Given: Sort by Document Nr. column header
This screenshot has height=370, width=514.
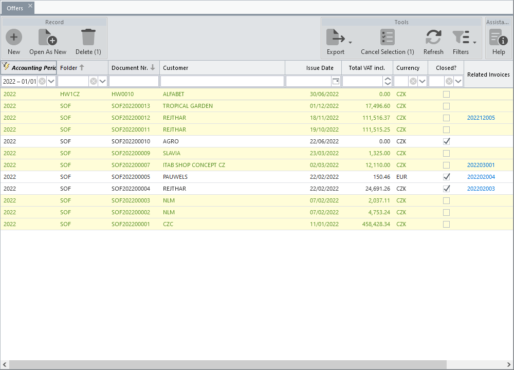Looking at the screenshot, I should coord(134,68).
